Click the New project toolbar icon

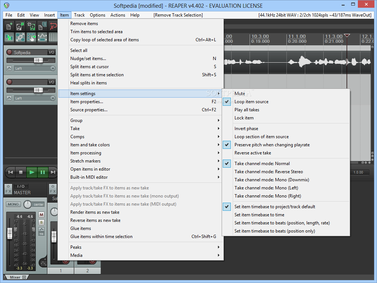[x=9, y=26]
